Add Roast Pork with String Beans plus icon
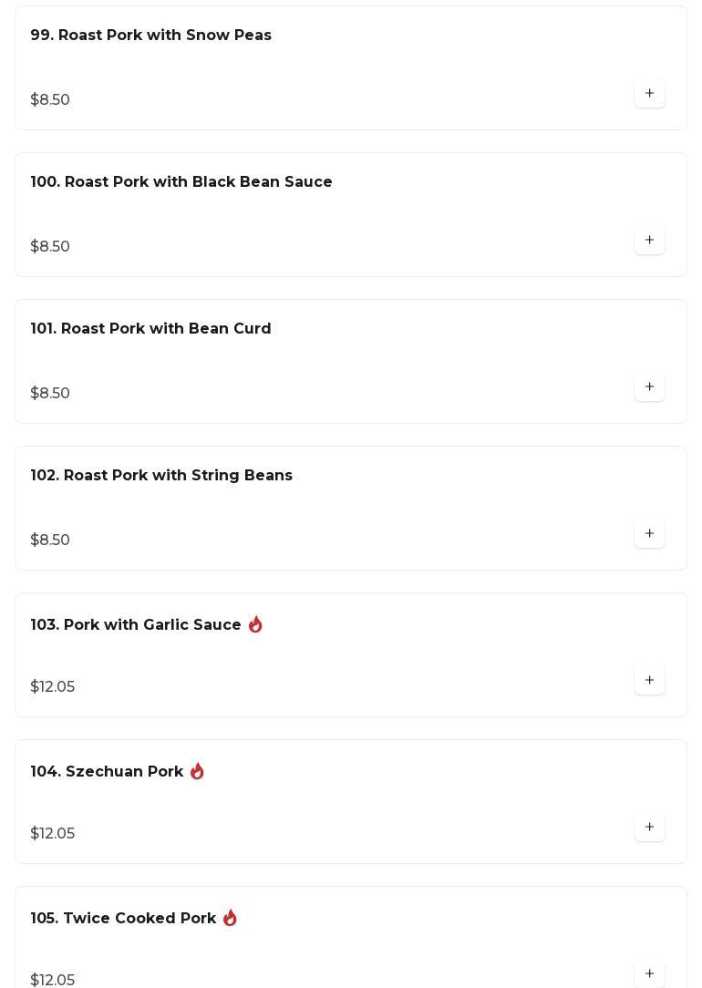This screenshot has width=702, height=988. tap(649, 534)
